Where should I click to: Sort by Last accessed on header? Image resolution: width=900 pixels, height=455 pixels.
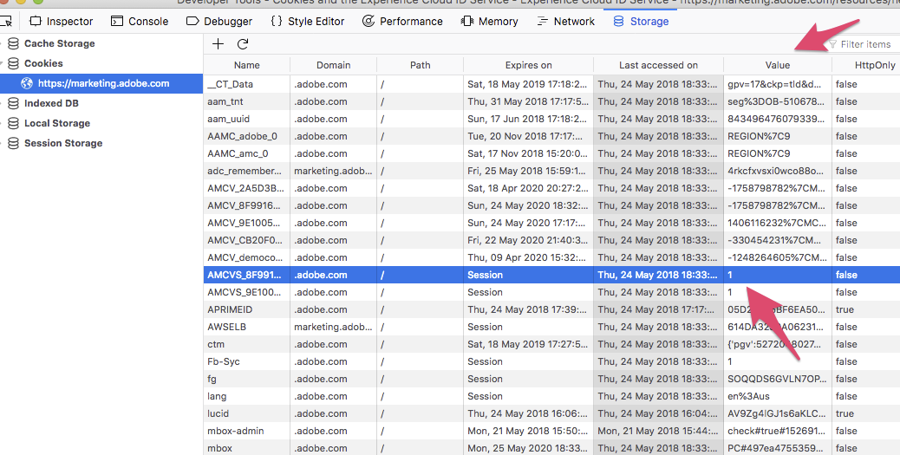658,65
